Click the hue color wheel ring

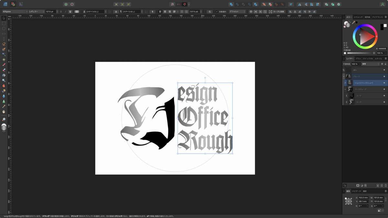coord(365,26)
